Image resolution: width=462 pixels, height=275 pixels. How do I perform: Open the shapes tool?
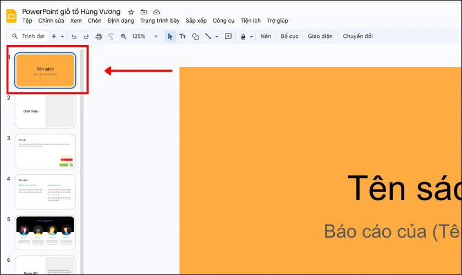[195, 36]
